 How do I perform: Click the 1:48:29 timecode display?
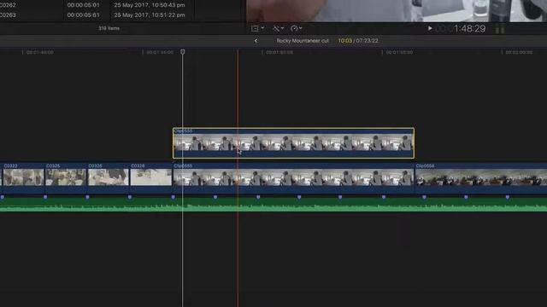tap(469, 28)
